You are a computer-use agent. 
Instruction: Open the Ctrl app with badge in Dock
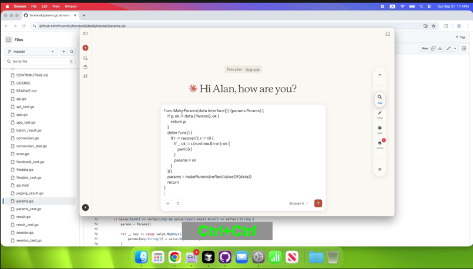[192, 257]
